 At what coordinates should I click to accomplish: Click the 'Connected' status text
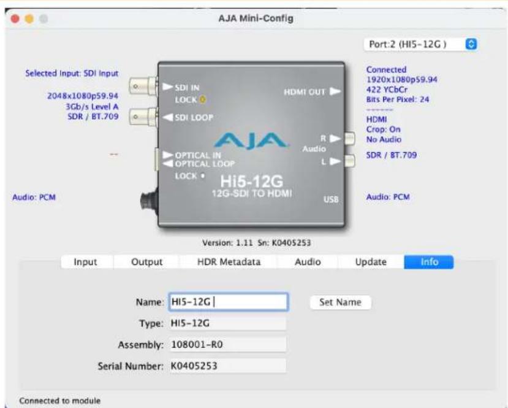tap(386, 69)
